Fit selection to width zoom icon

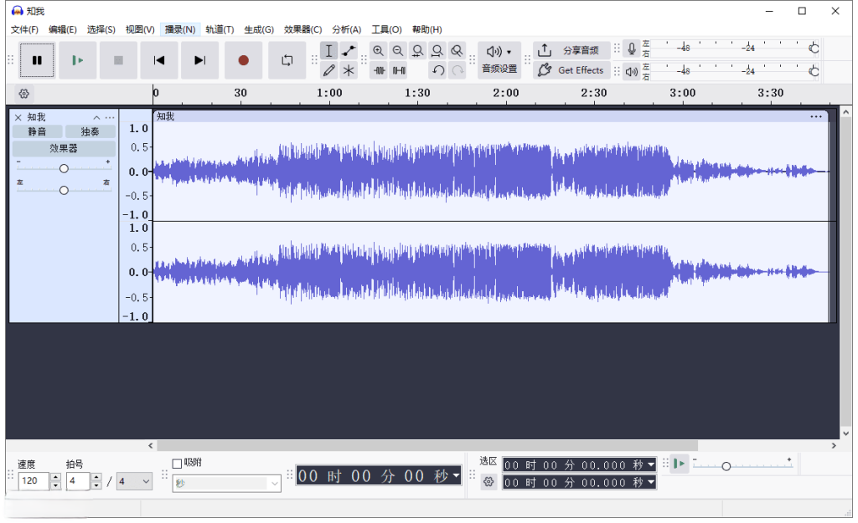[417, 51]
